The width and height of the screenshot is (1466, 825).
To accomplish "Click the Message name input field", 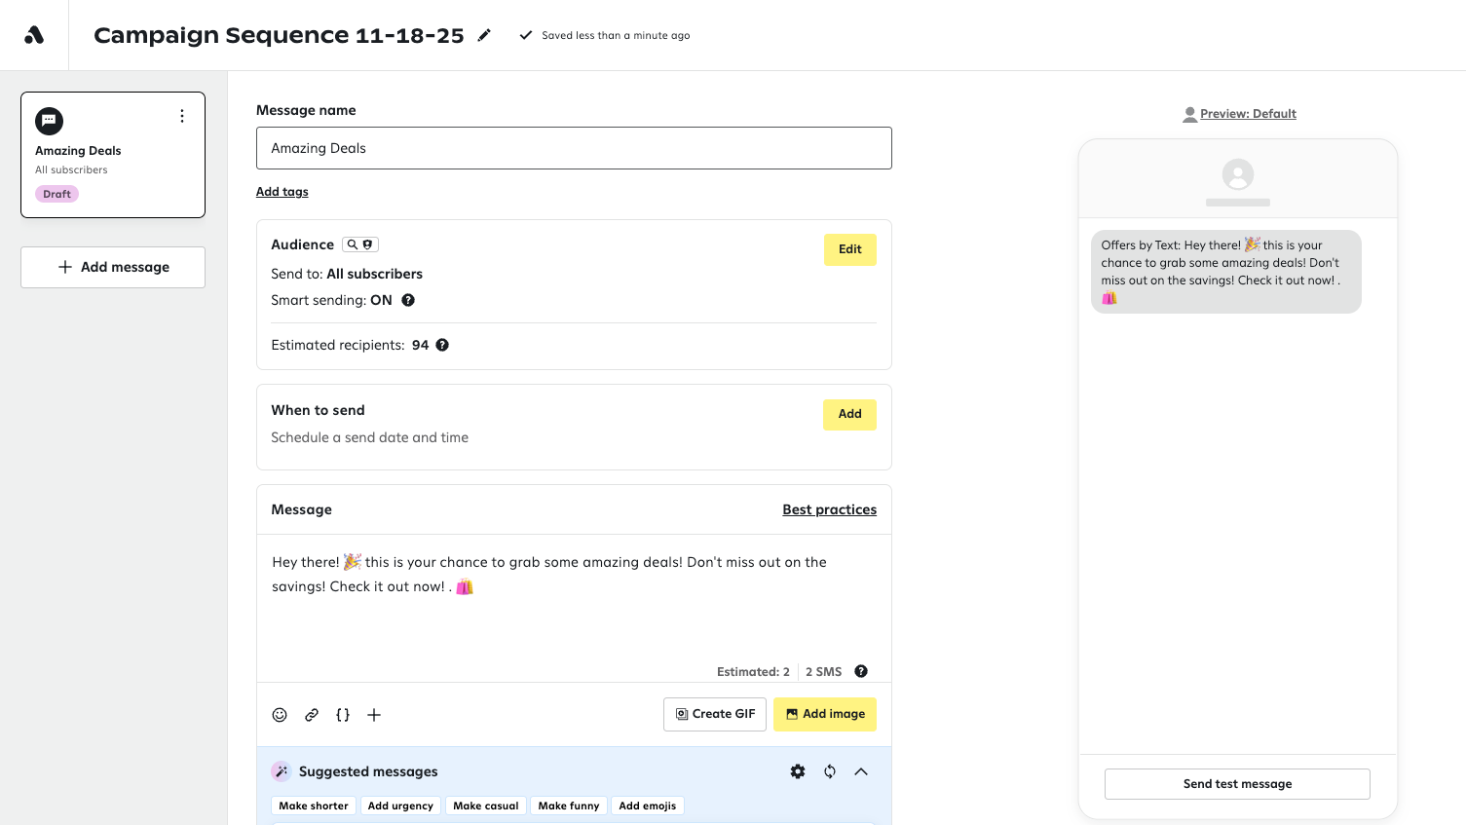I will coord(574,148).
